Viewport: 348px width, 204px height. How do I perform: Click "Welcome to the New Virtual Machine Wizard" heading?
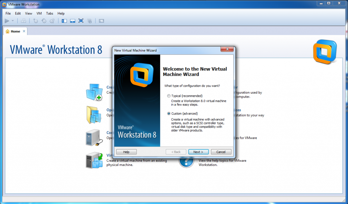tap(195, 72)
